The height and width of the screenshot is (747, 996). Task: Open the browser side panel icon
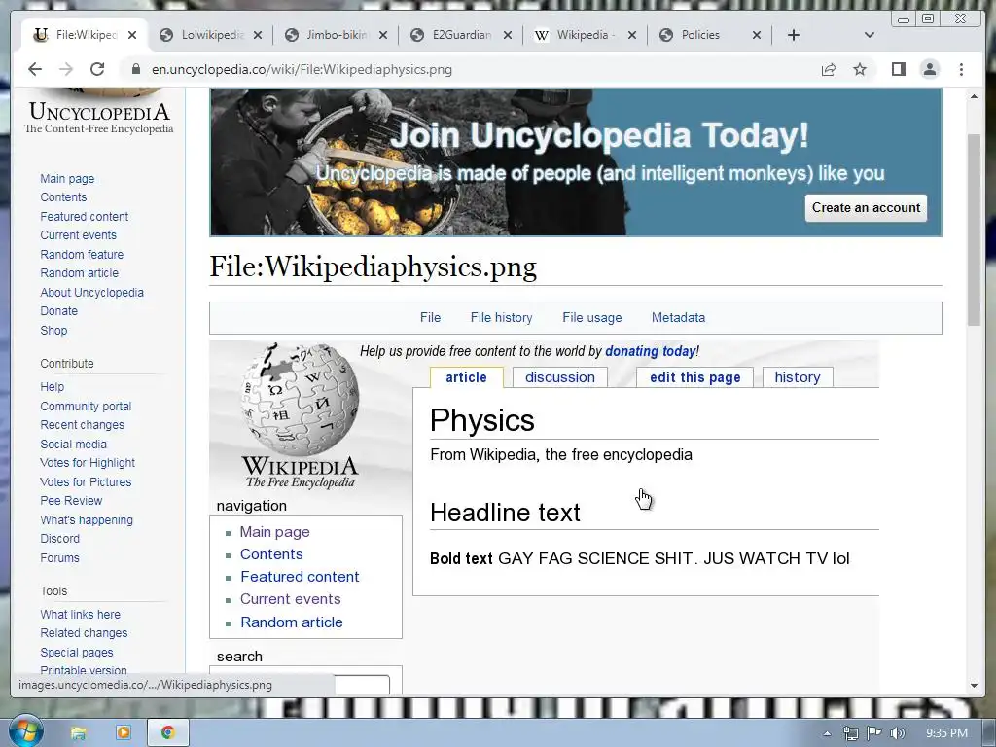(898, 69)
